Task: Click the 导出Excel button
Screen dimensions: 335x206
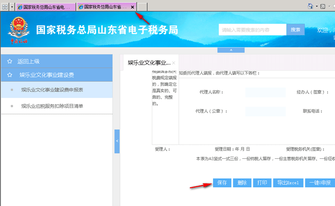Action: coord(288,183)
